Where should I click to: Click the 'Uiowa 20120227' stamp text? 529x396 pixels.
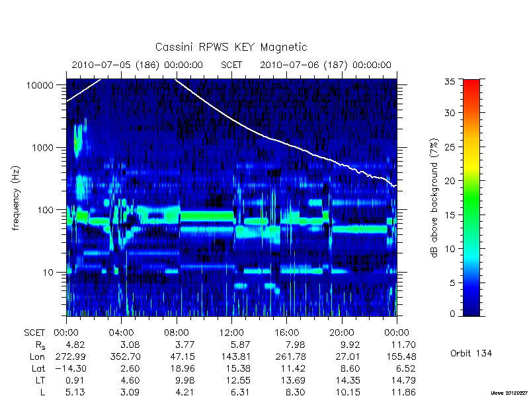tap(510, 393)
